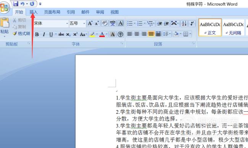Apply distributed alignment
The height and width of the screenshot is (148, 248).
tap(158, 34)
